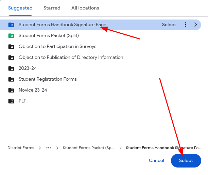208x175 pixels.
Task: Click the PLT shared folder icon
Action: click(11, 101)
